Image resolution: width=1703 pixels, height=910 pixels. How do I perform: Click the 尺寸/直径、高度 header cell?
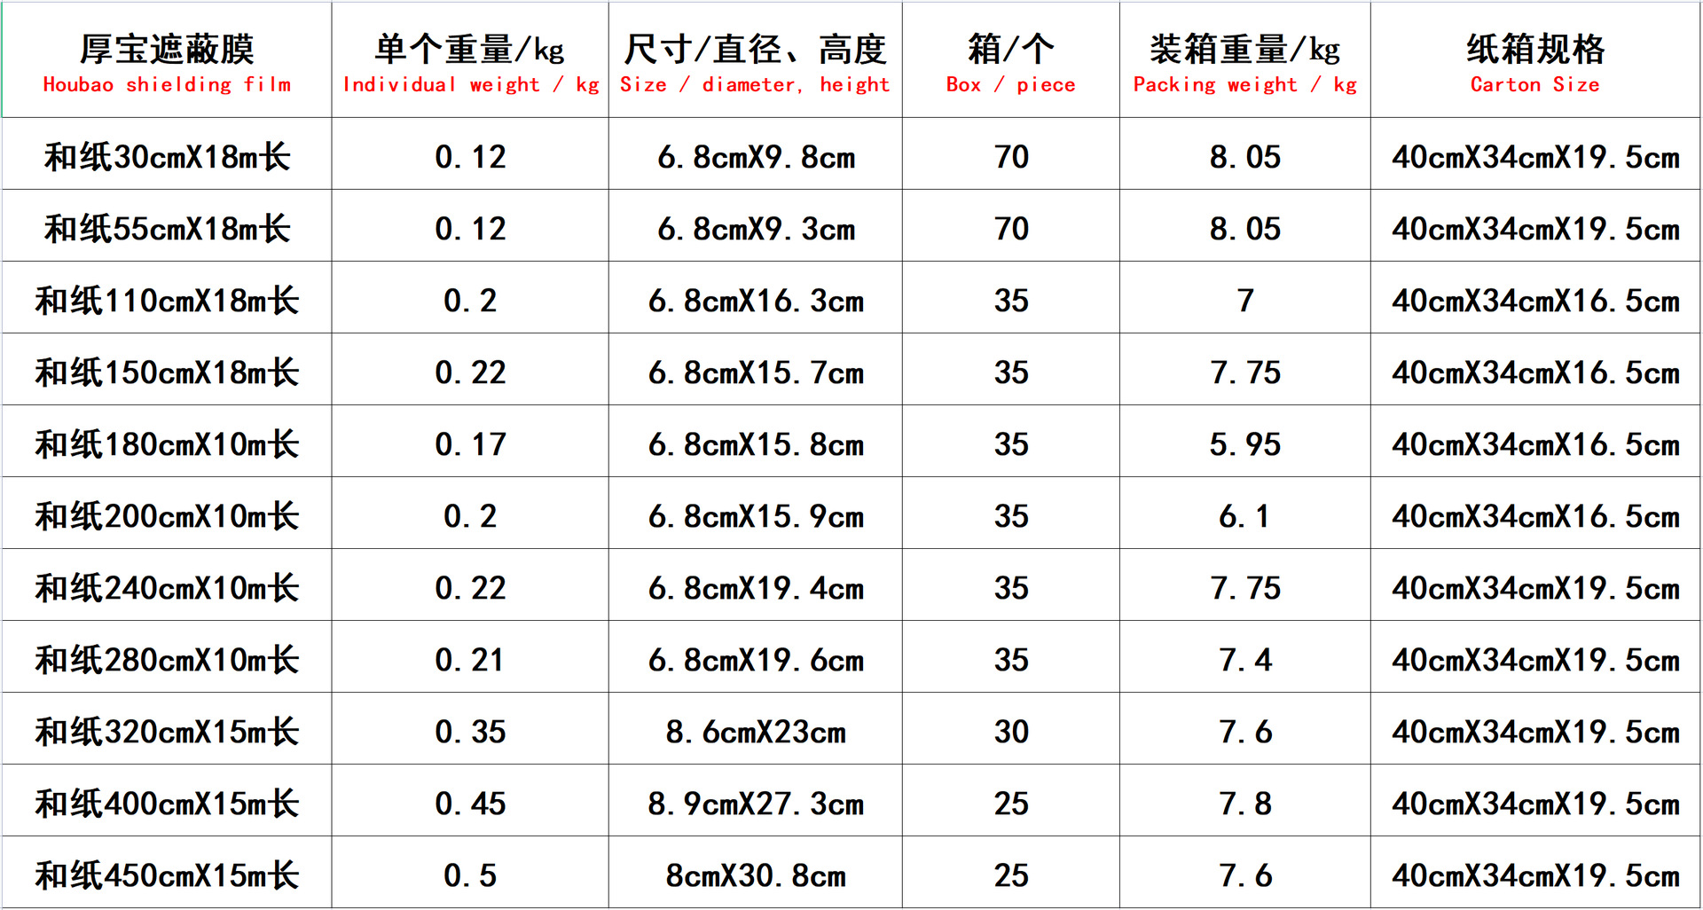click(755, 60)
